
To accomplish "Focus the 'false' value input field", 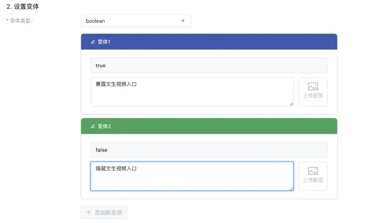I will (x=209, y=150).
